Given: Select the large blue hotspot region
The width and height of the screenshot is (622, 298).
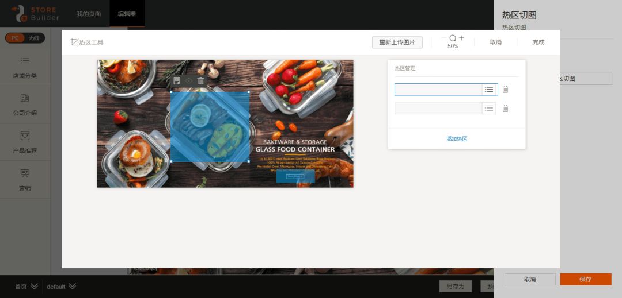Looking at the screenshot, I should click(x=210, y=127).
